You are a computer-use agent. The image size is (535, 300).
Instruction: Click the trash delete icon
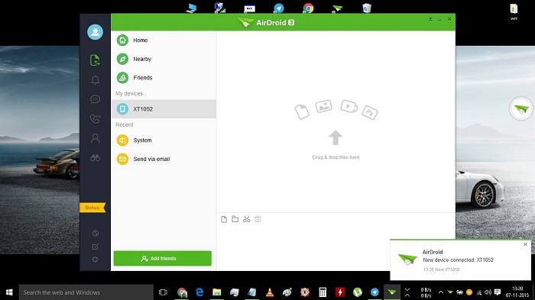click(x=258, y=219)
